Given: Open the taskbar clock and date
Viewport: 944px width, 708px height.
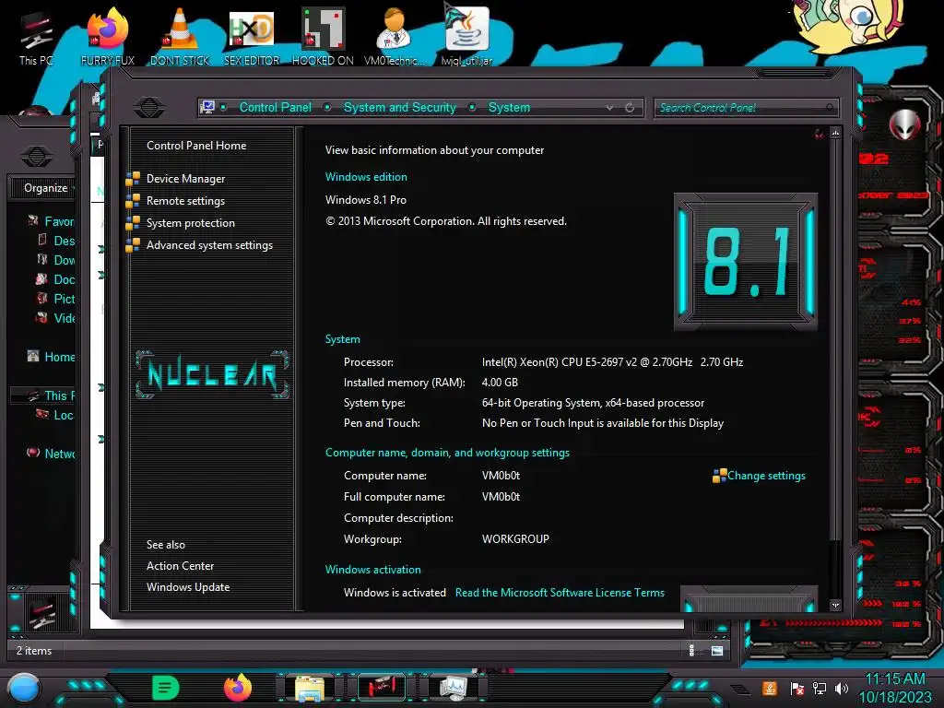Looking at the screenshot, I should 895,688.
